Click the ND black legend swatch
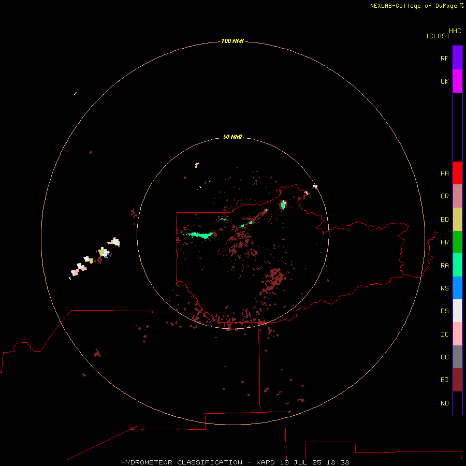 [x=457, y=403]
